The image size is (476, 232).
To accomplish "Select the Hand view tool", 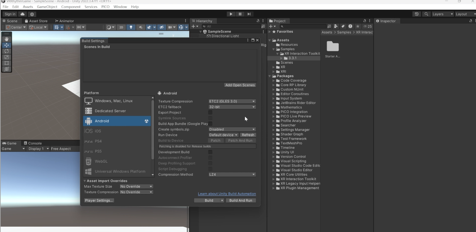I will coord(7,39).
